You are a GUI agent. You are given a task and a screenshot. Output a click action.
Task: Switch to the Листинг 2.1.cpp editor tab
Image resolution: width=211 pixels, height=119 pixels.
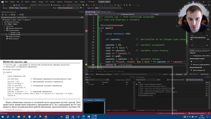click(x=105, y=12)
